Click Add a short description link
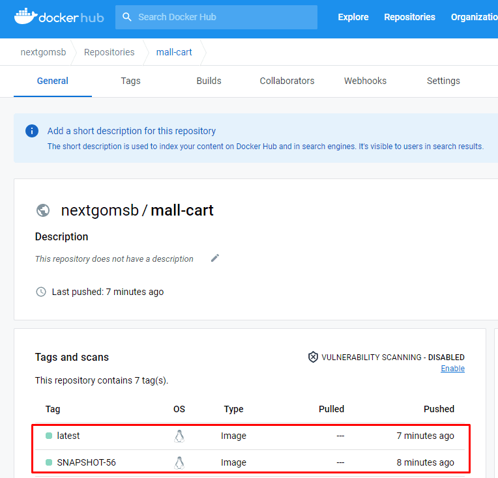Image resolution: width=498 pixels, height=478 pixels. (x=132, y=131)
